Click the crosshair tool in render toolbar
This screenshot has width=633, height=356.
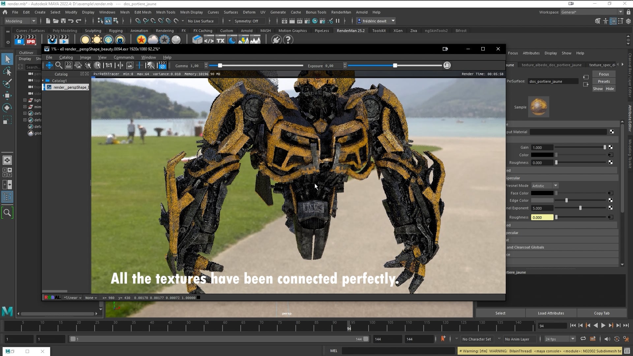140,65
